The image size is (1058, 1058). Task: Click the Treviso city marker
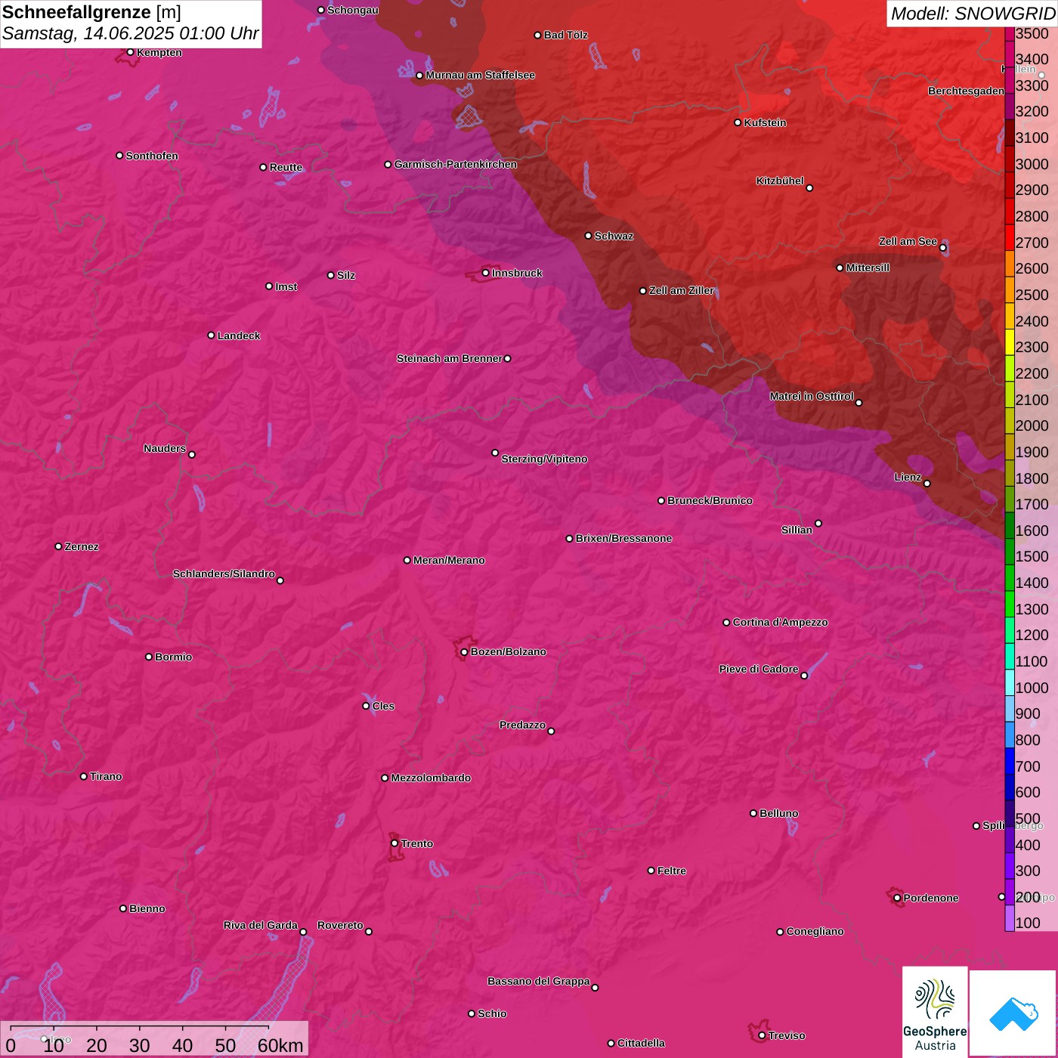pos(762,1035)
